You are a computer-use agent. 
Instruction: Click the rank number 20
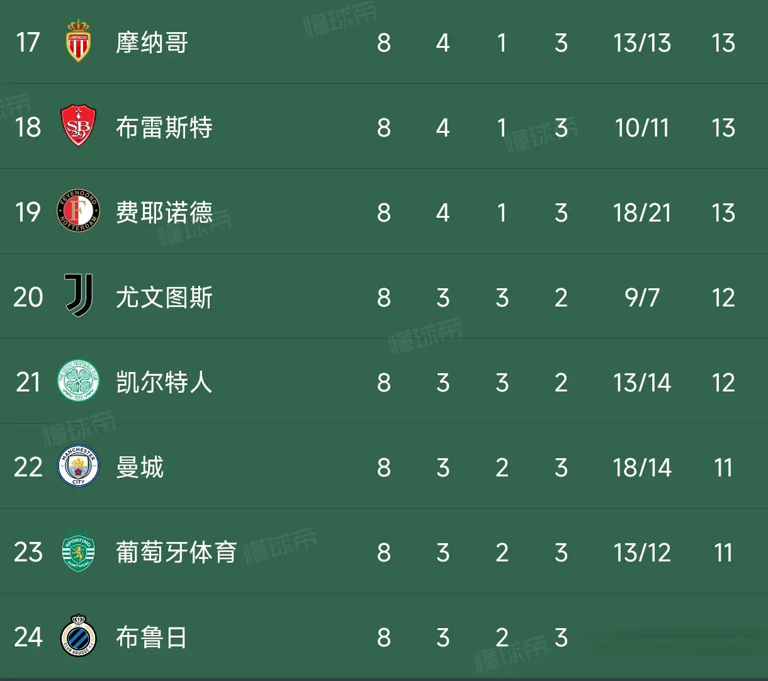pyautogui.click(x=28, y=298)
